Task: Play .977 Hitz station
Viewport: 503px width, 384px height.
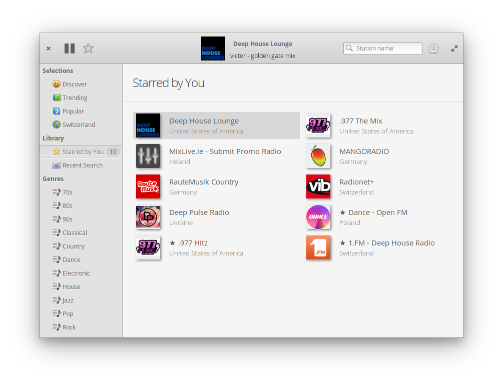Action: 217,247
